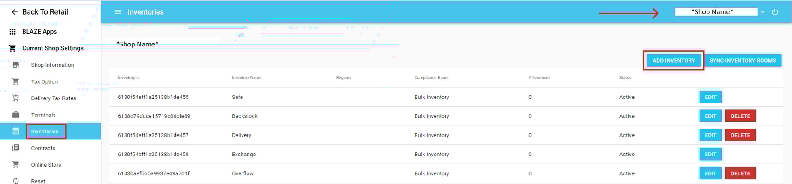Click the Reset circular arrow icon

coord(16,181)
